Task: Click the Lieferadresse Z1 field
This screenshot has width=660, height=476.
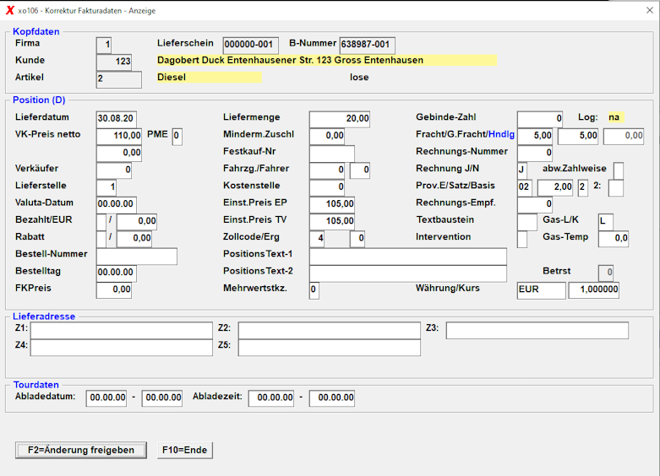Action: tap(121, 331)
